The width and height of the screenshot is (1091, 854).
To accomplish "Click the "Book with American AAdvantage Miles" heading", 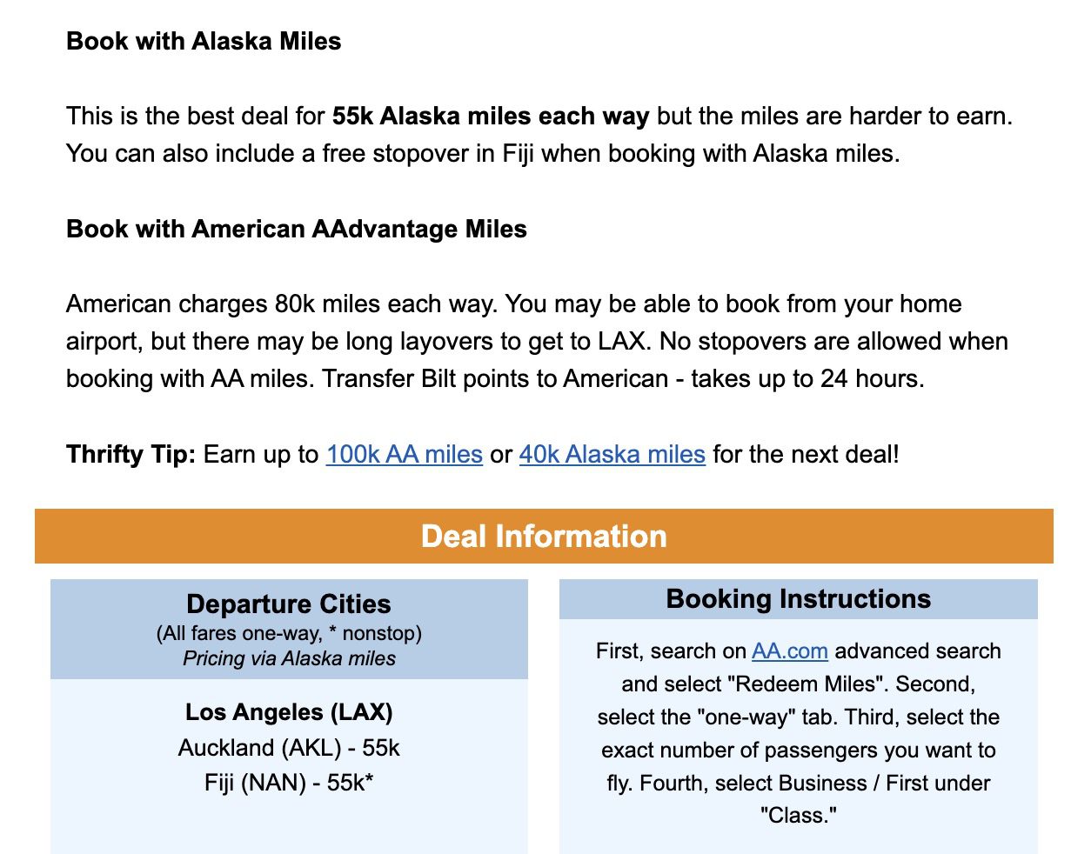I will [297, 229].
